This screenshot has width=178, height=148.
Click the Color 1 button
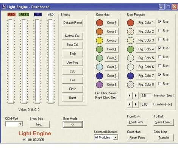click(x=112, y=23)
